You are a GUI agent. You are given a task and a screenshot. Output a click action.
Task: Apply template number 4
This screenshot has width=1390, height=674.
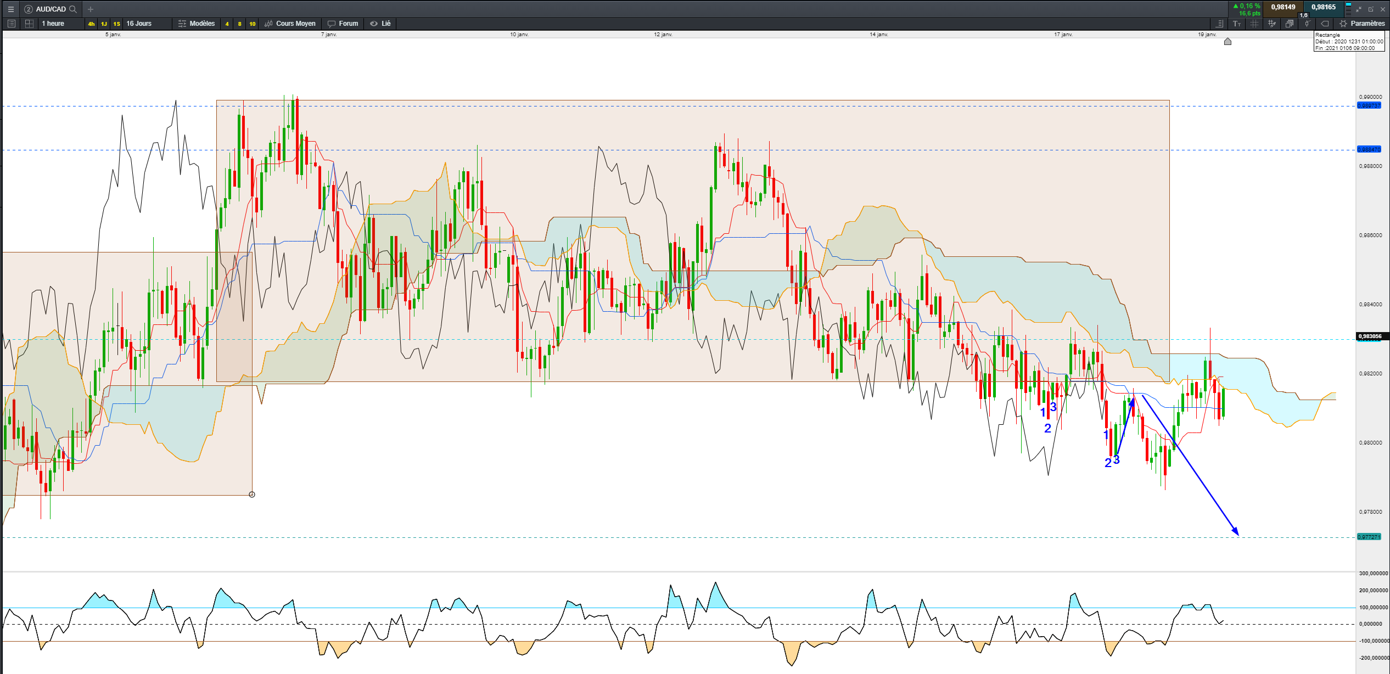tap(227, 24)
